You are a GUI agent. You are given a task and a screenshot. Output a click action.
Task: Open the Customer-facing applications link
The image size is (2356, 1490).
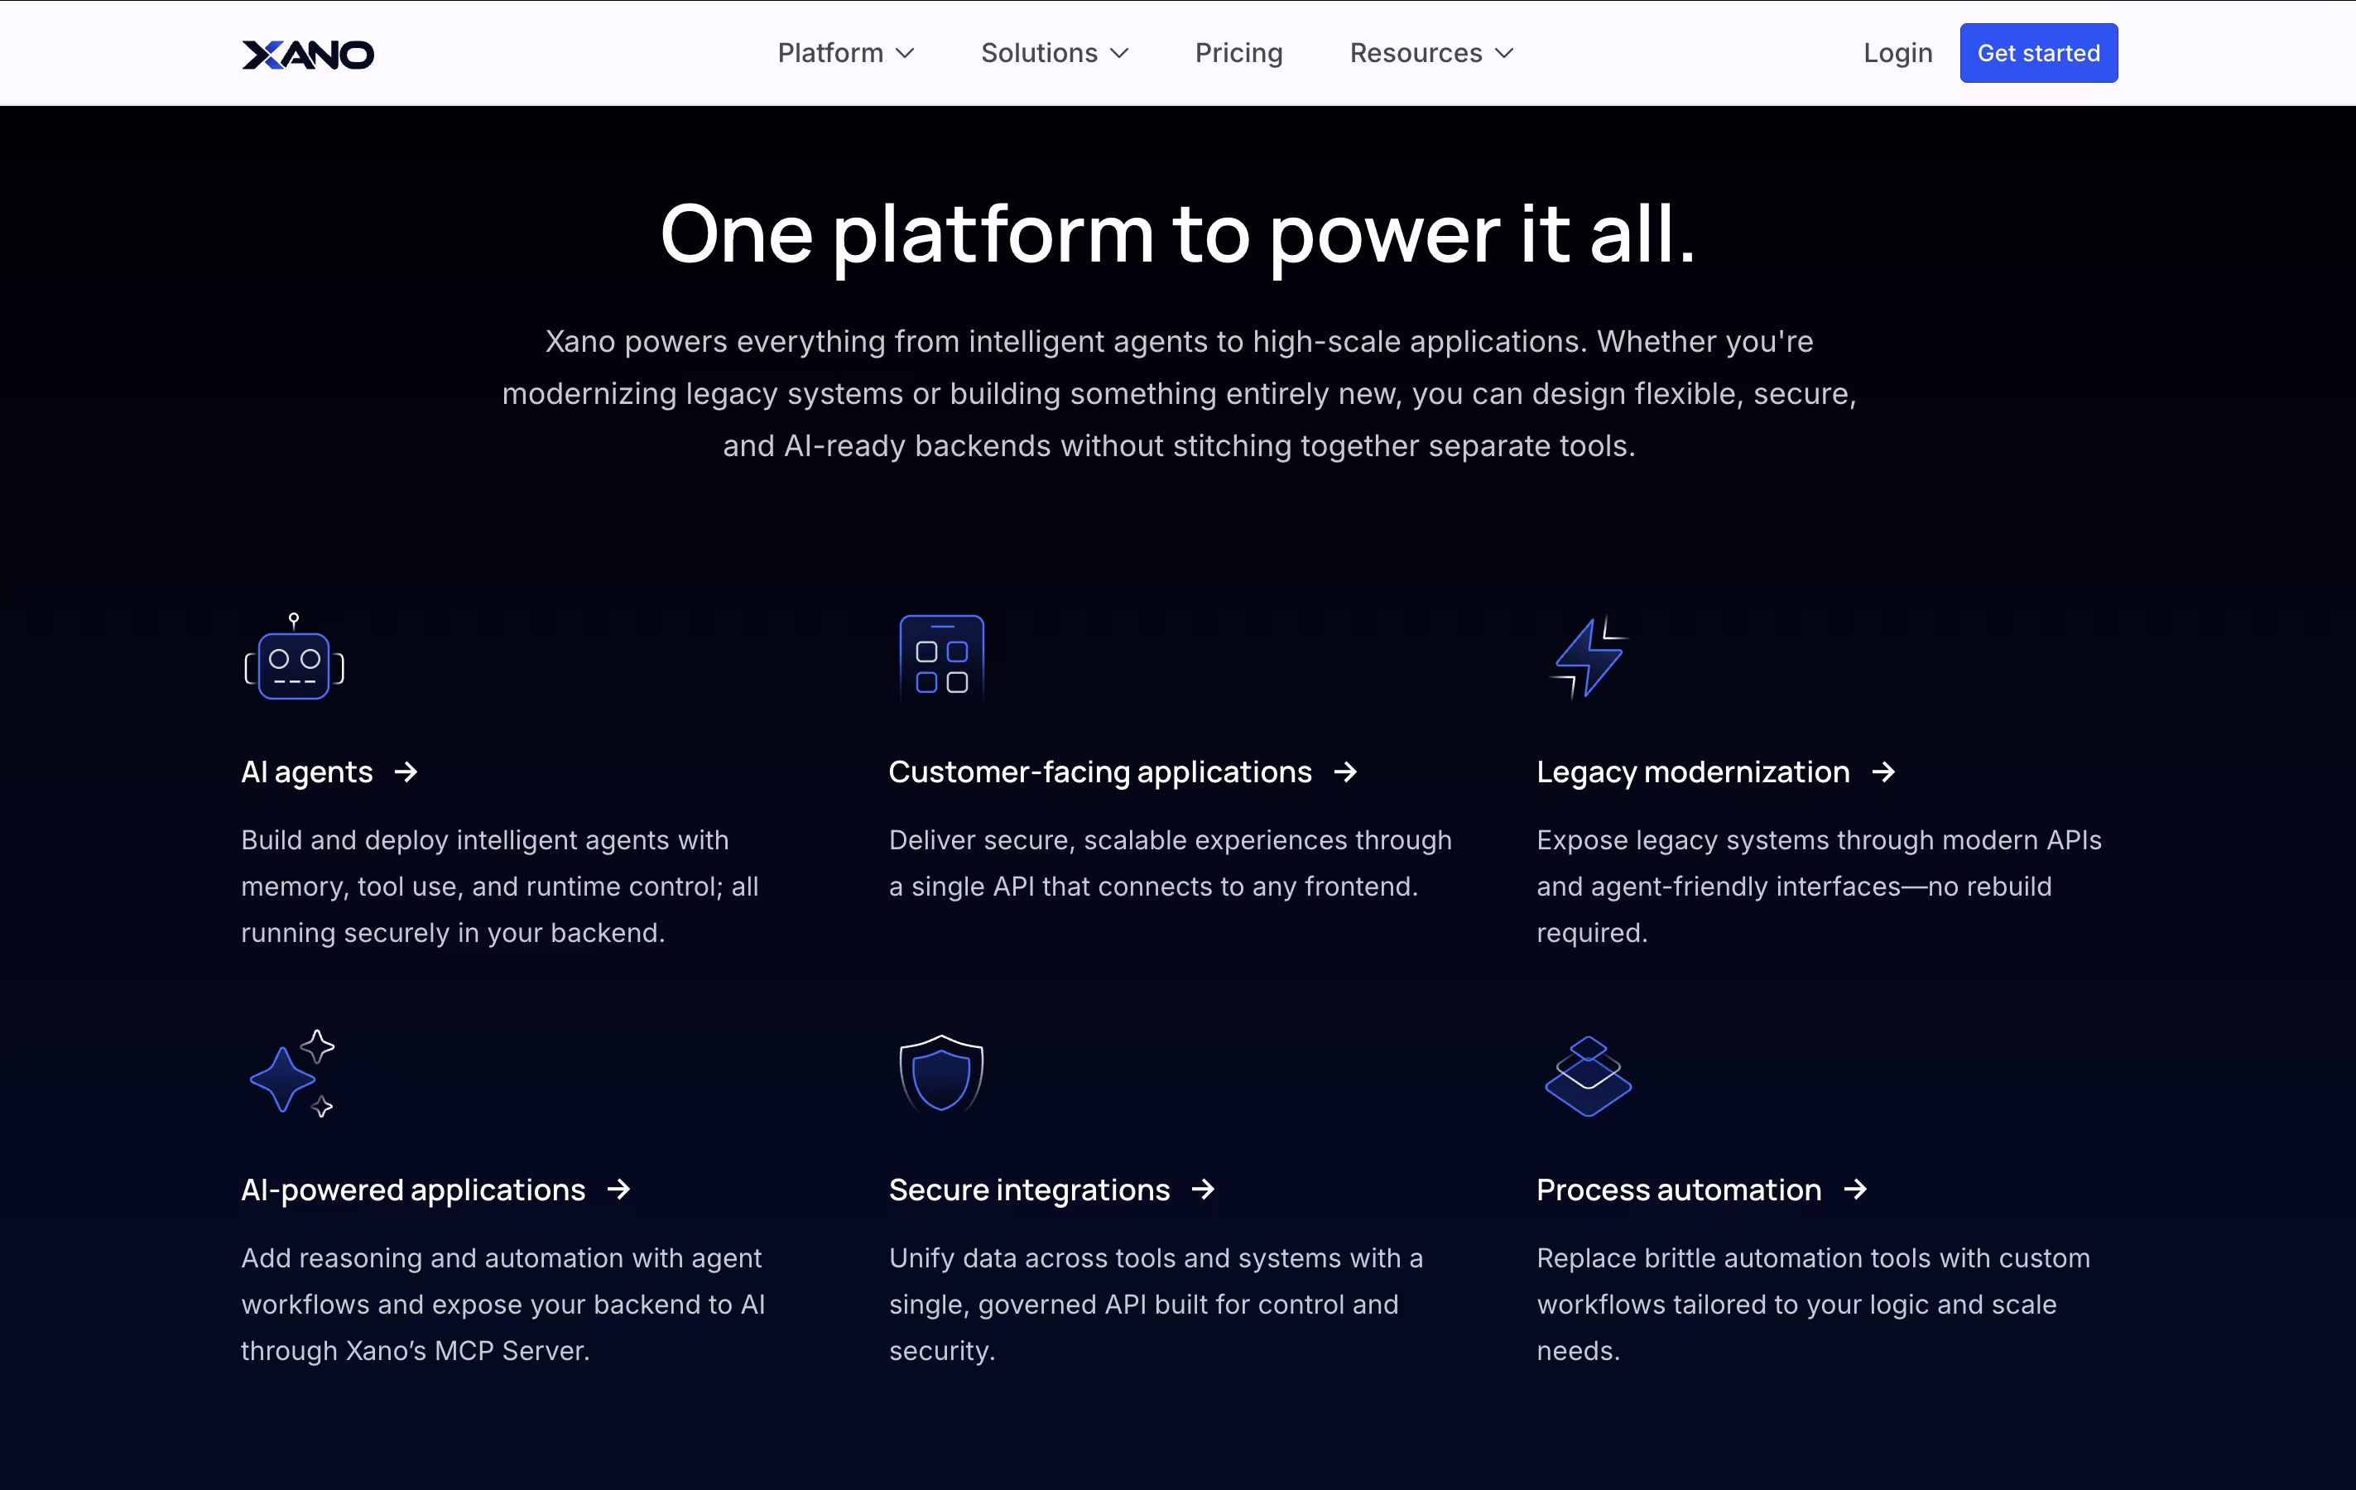tap(1099, 773)
